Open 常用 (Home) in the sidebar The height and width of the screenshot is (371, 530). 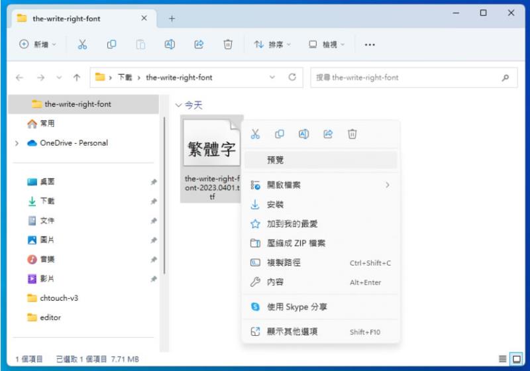tap(83, 124)
